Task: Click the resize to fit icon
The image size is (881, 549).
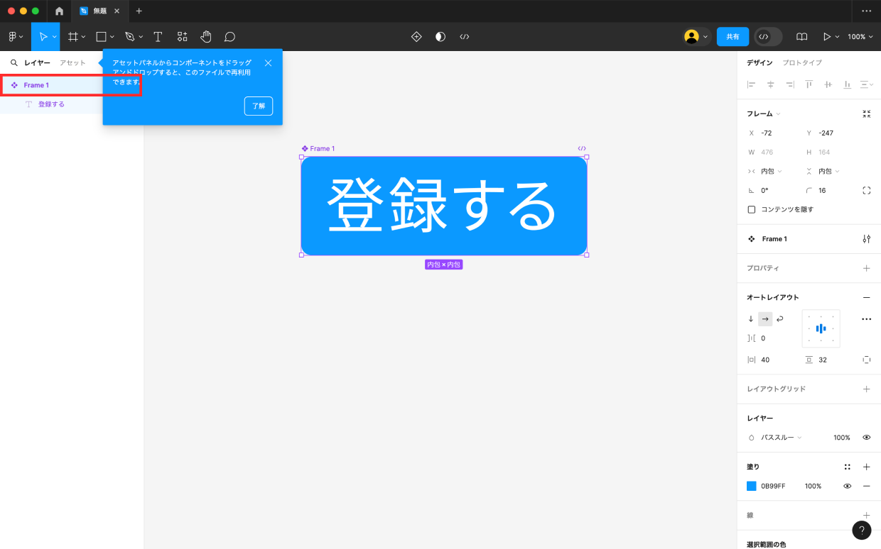Action: (866, 113)
